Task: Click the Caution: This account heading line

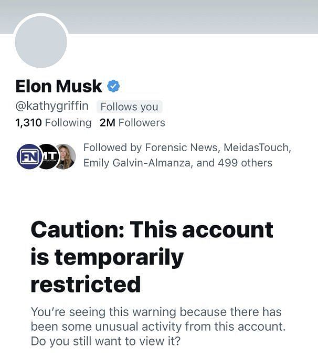Action: pyautogui.click(x=152, y=229)
